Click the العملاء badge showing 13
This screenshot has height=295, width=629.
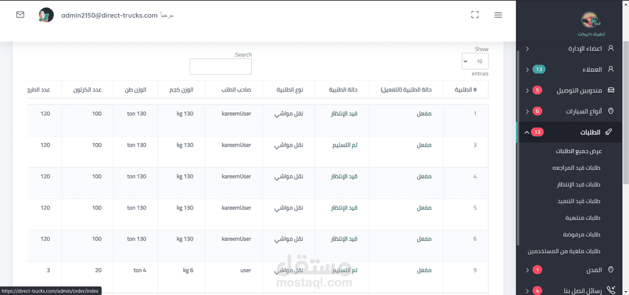click(539, 70)
